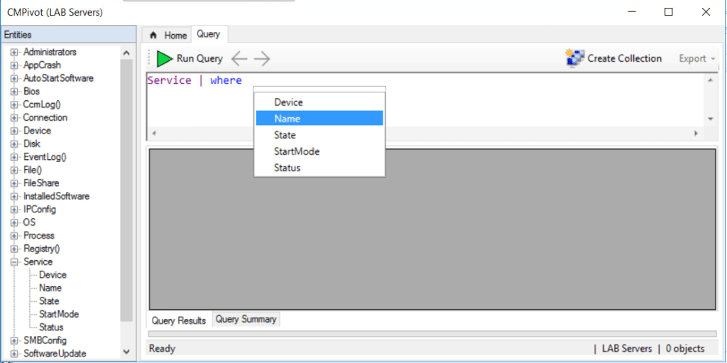The image size is (727, 363).
Task: Click the Create Collection icon
Action: tap(575, 58)
